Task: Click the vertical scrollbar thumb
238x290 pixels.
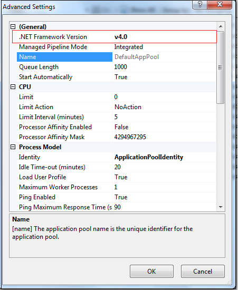Action: pyautogui.click(x=220, y=67)
